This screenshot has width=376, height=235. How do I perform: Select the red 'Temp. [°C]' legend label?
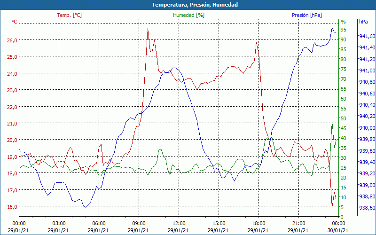click(69, 15)
